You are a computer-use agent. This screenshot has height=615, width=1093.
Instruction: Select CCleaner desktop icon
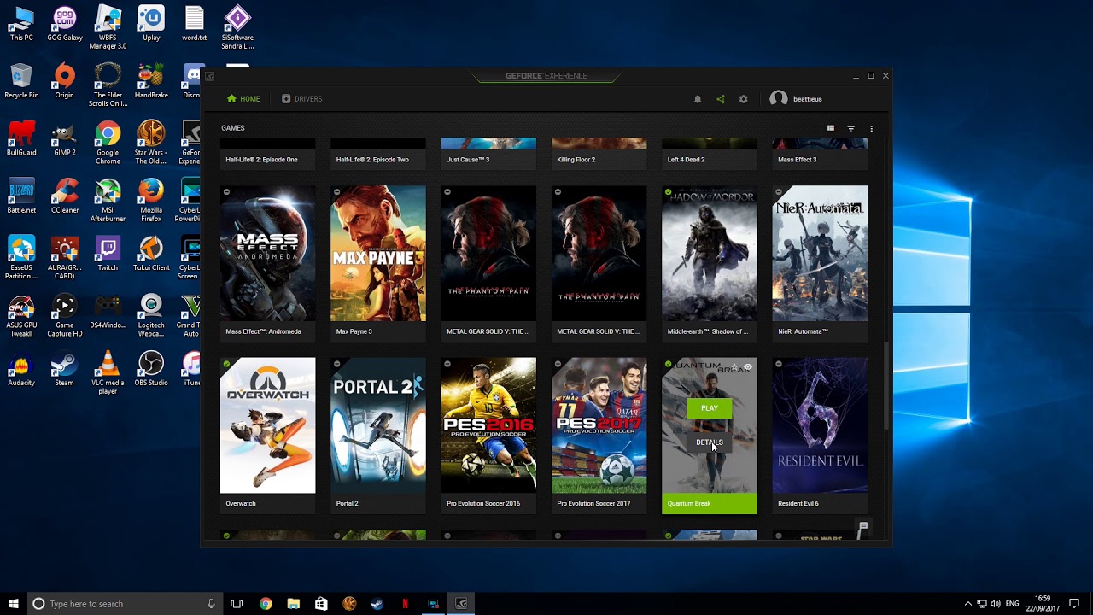click(x=64, y=196)
